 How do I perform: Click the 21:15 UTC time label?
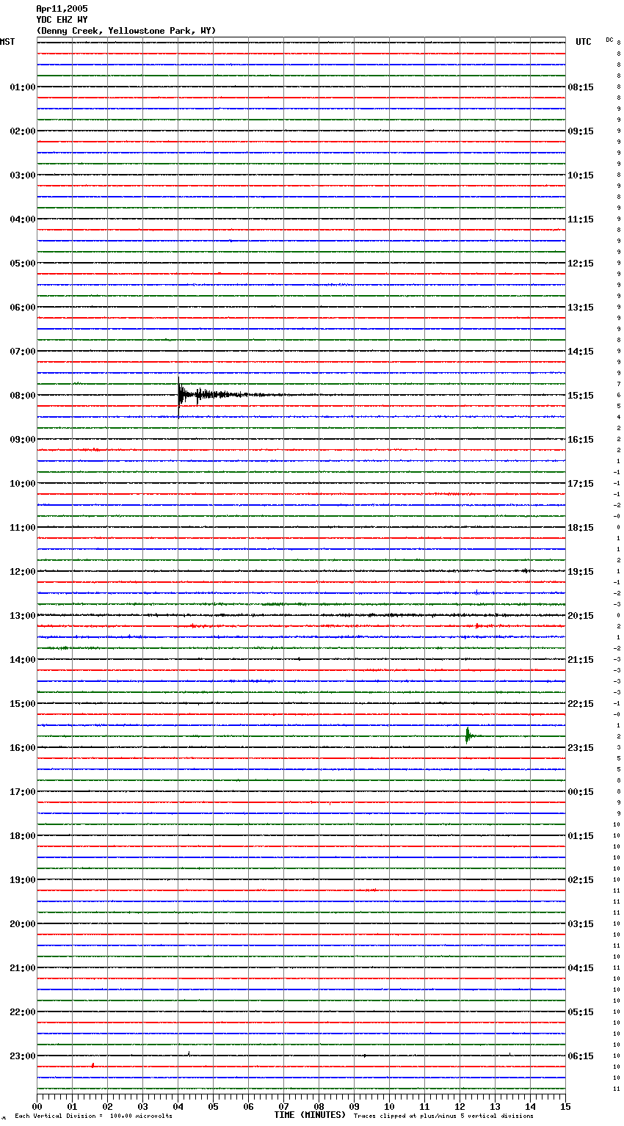pyautogui.click(x=581, y=660)
